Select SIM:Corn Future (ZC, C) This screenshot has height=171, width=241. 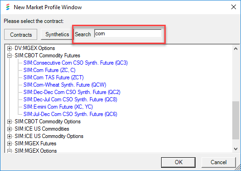tap(49, 70)
